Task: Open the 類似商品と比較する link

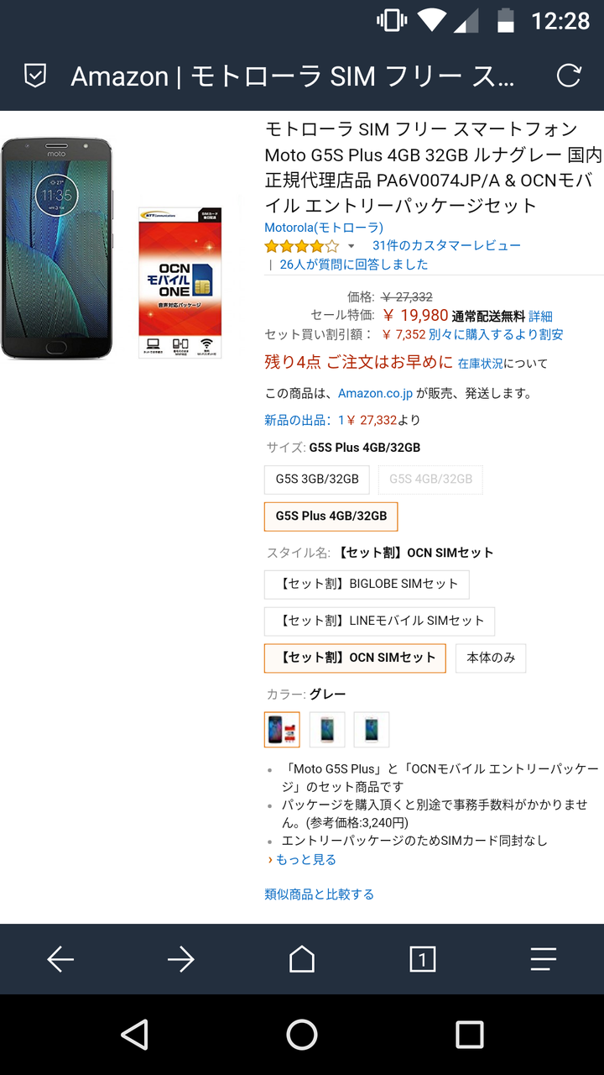Action: 320,894
